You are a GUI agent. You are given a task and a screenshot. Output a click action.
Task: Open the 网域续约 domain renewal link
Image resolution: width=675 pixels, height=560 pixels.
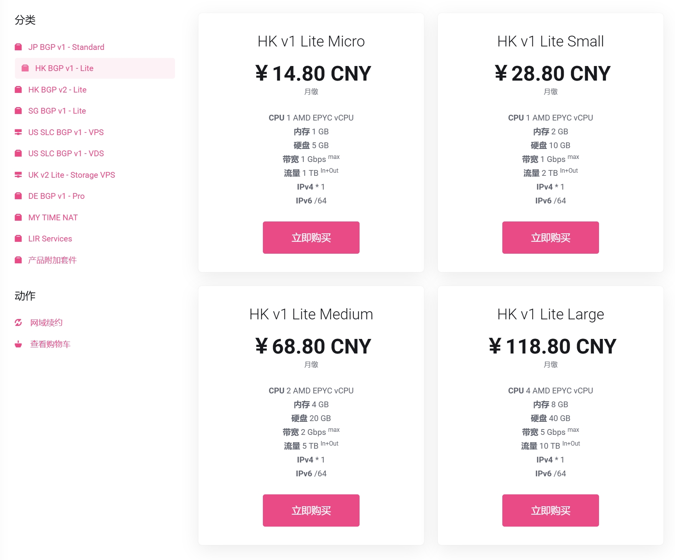[46, 323]
